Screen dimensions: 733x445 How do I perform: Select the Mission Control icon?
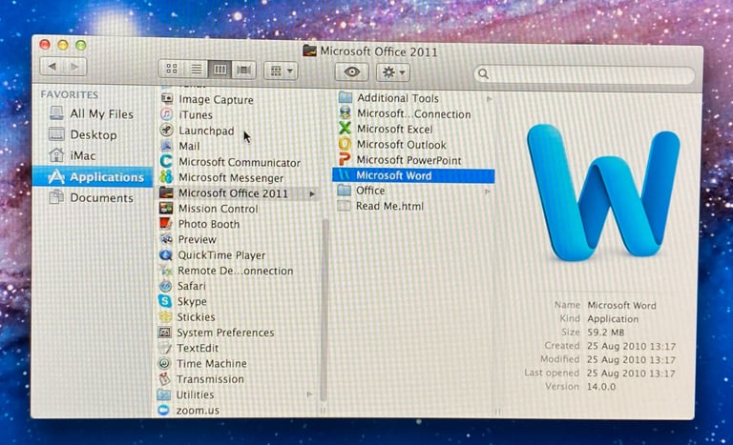coord(166,208)
